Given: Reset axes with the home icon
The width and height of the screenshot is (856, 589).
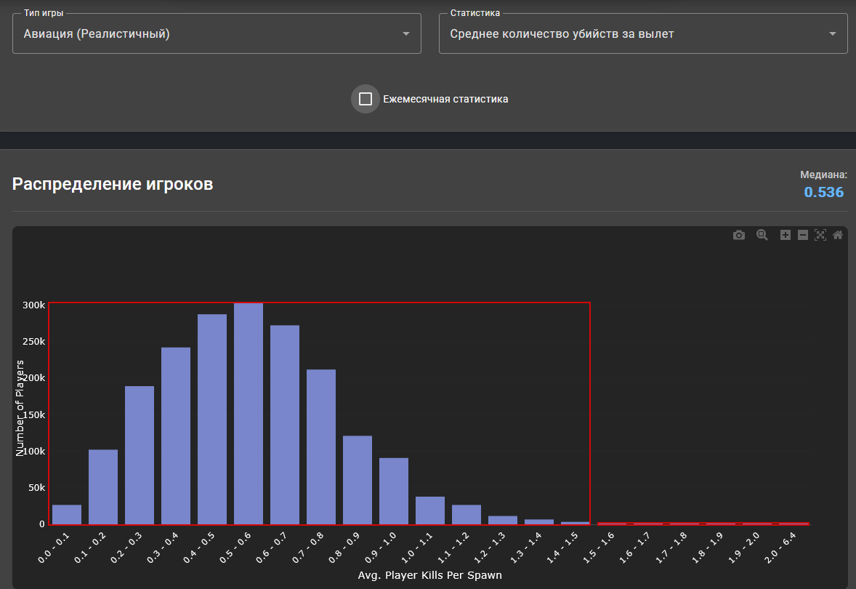Looking at the screenshot, I should (x=838, y=235).
